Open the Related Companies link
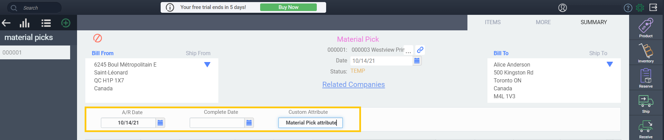The image size is (664, 140). click(353, 84)
